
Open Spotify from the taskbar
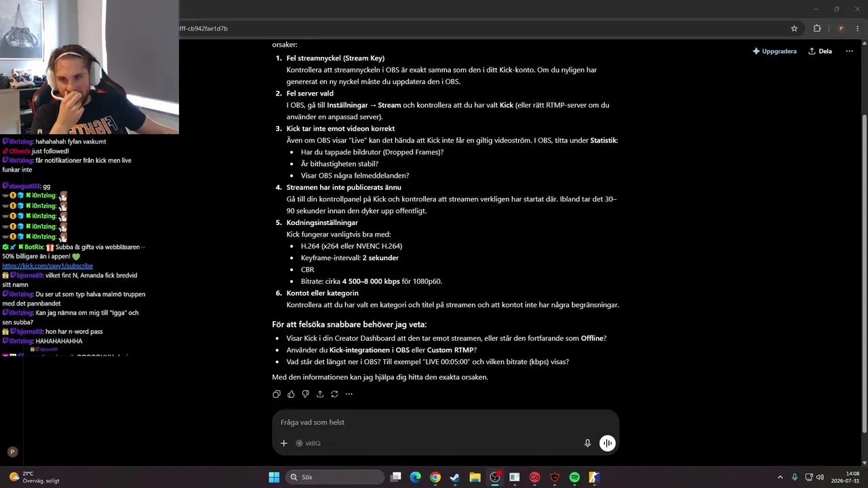[x=574, y=477]
